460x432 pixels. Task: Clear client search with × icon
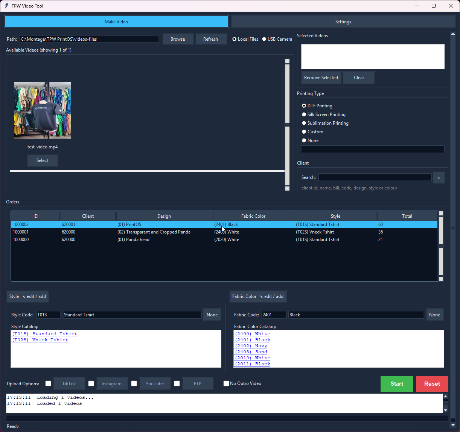point(439,177)
